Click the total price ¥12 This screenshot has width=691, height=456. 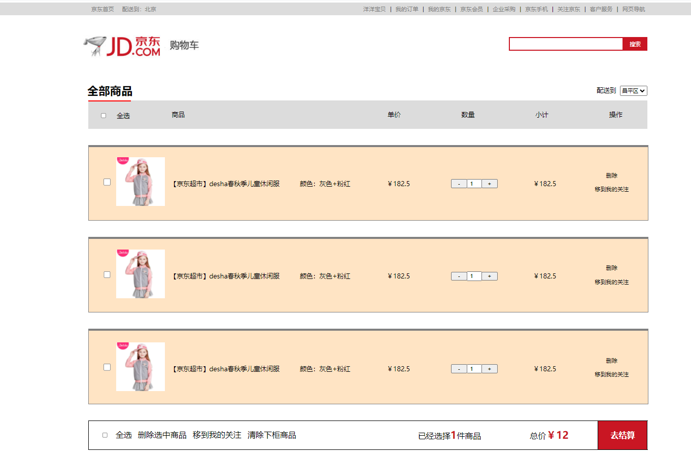(558, 435)
